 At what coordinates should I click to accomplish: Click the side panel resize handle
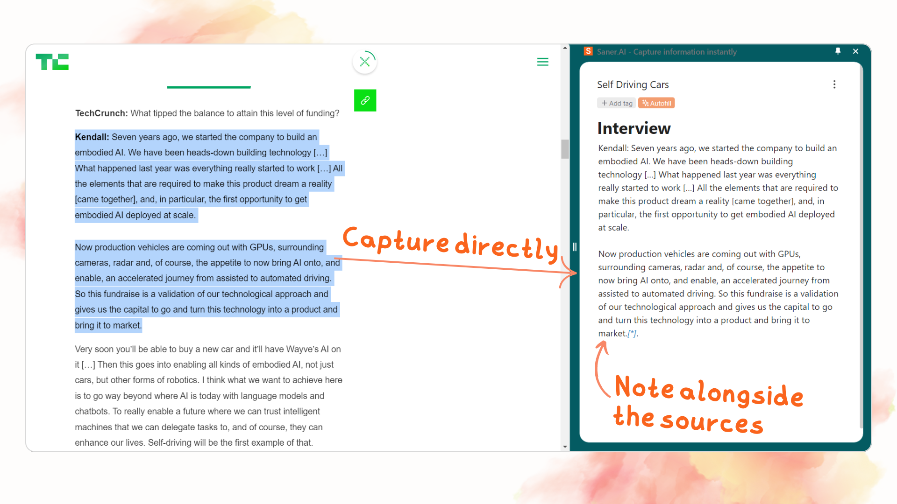point(575,247)
